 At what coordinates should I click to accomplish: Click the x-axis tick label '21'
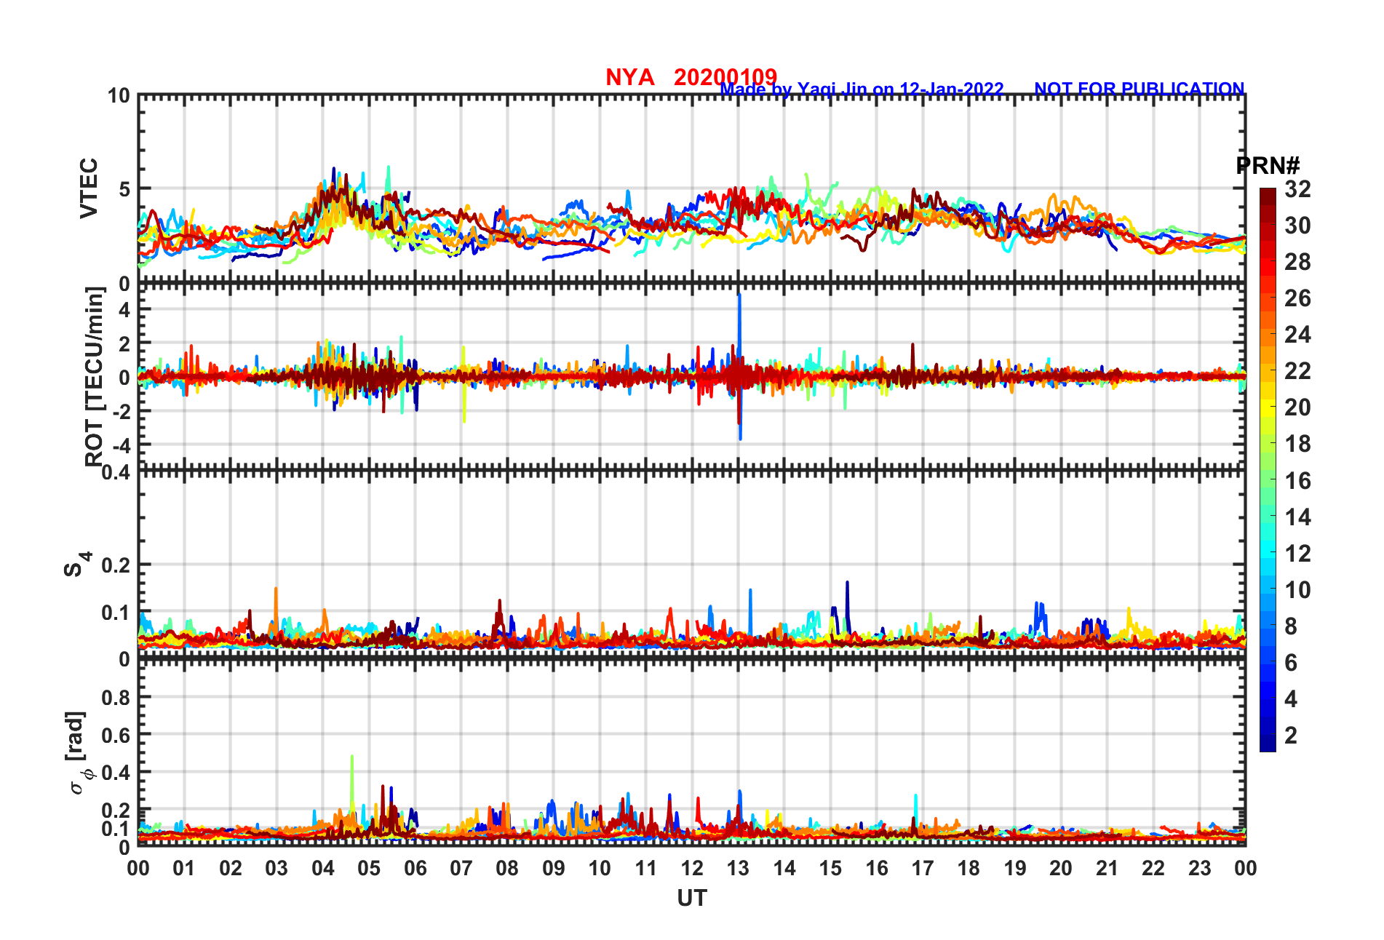click(x=1107, y=869)
